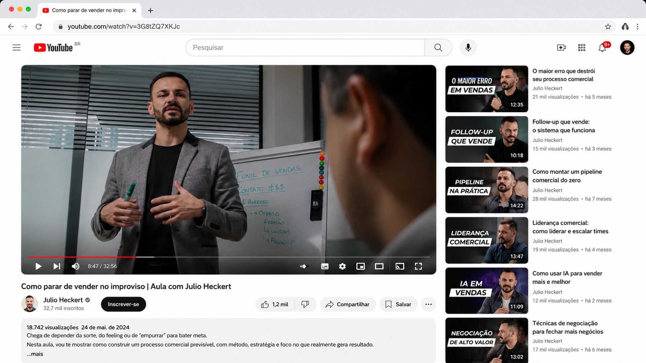Open the Chrome three-dot menu

click(x=637, y=27)
